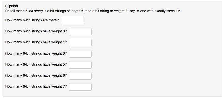Viewport: 223px width, 98px height.
Task: Click the "have weight 6?" question text
Action: pos(55,75)
